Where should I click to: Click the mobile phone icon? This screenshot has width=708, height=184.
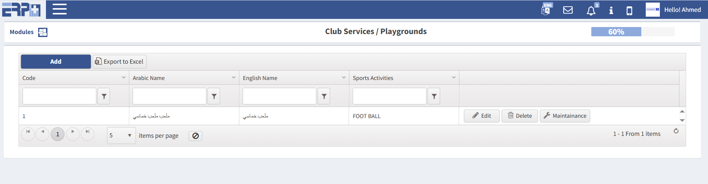click(x=629, y=10)
